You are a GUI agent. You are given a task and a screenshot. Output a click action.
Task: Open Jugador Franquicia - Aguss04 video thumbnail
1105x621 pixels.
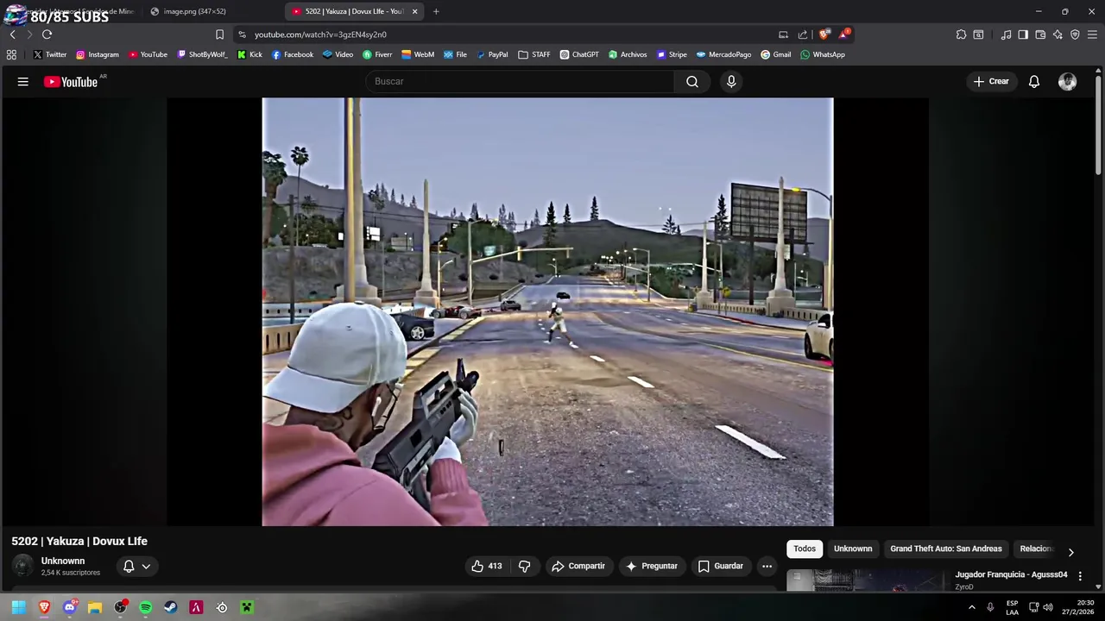[866, 580]
